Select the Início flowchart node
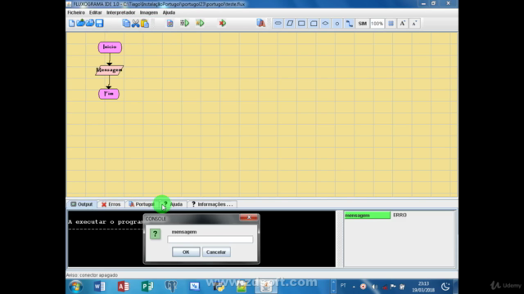 [110, 47]
